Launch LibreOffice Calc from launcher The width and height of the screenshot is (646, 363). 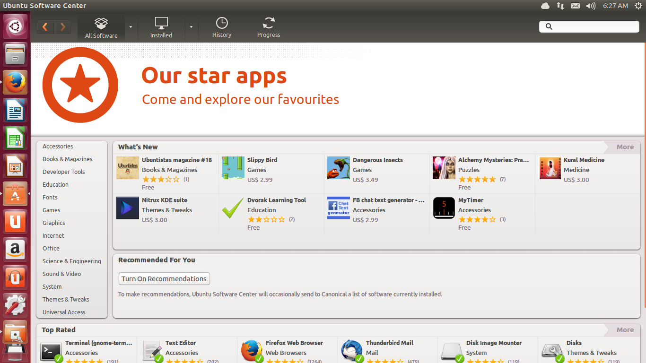[16, 138]
